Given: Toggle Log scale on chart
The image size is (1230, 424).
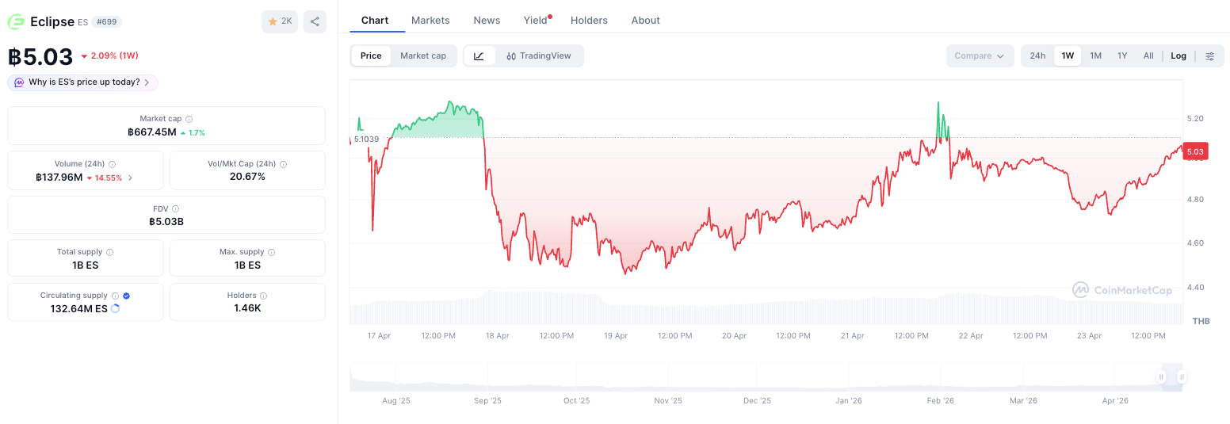Looking at the screenshot, I should click(1178, 55).
